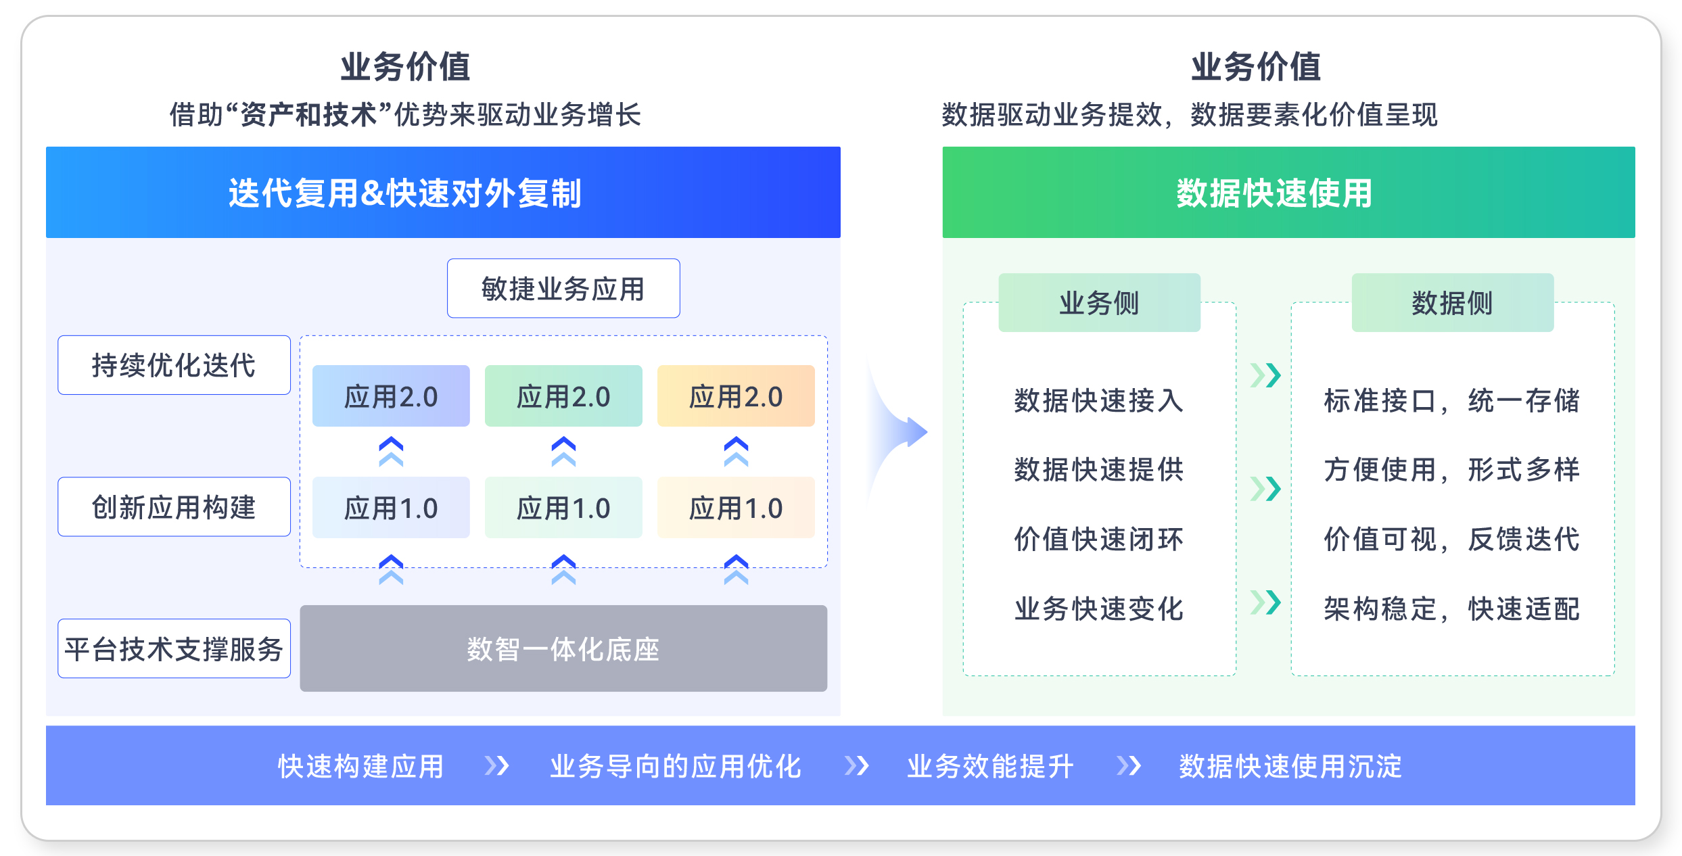
Task: Click the 平台技术支撑服务 label box
Action: pos(174,648)
